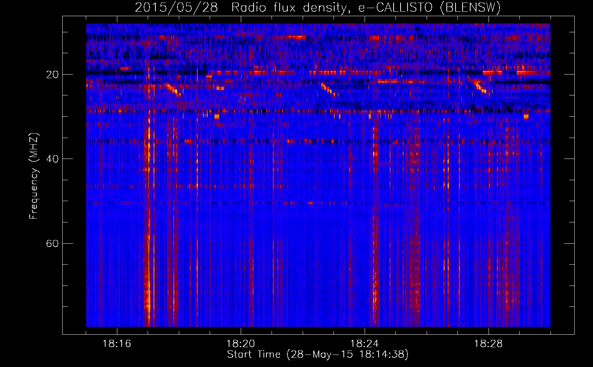Click the 'Frequency (MHZ)' y-axis label

tap(33, 176)
